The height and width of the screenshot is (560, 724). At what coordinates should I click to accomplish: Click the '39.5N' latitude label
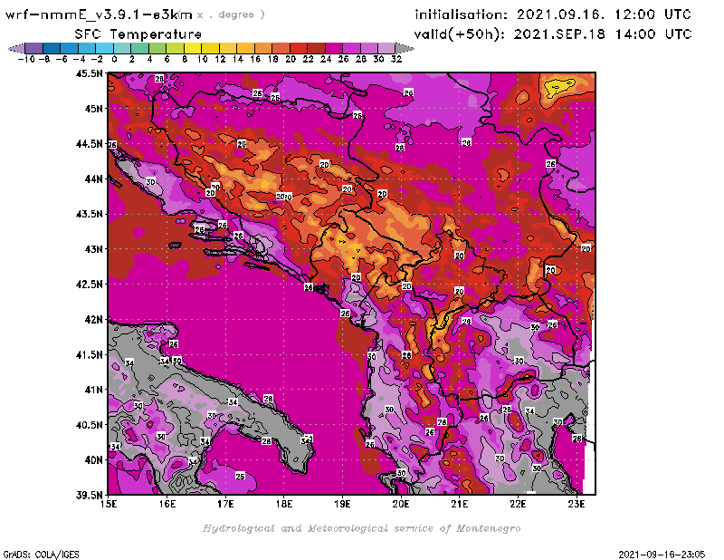click(89, 496)
